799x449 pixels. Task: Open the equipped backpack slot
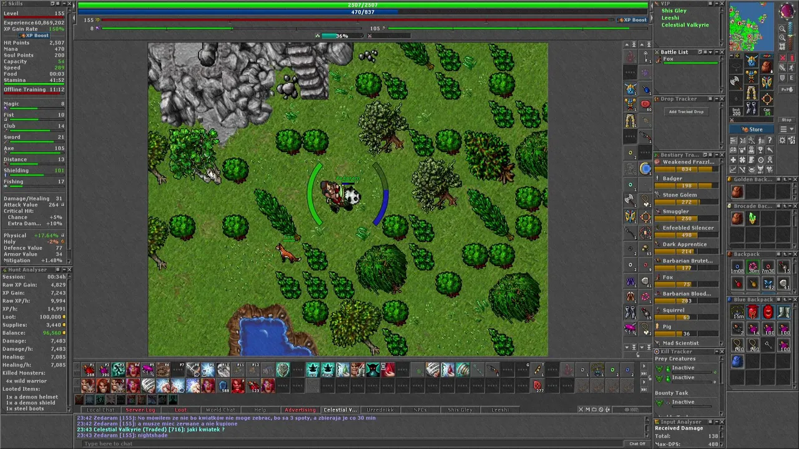(767, 67)
